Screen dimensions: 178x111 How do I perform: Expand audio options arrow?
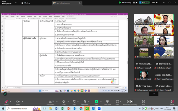(10, 102)
